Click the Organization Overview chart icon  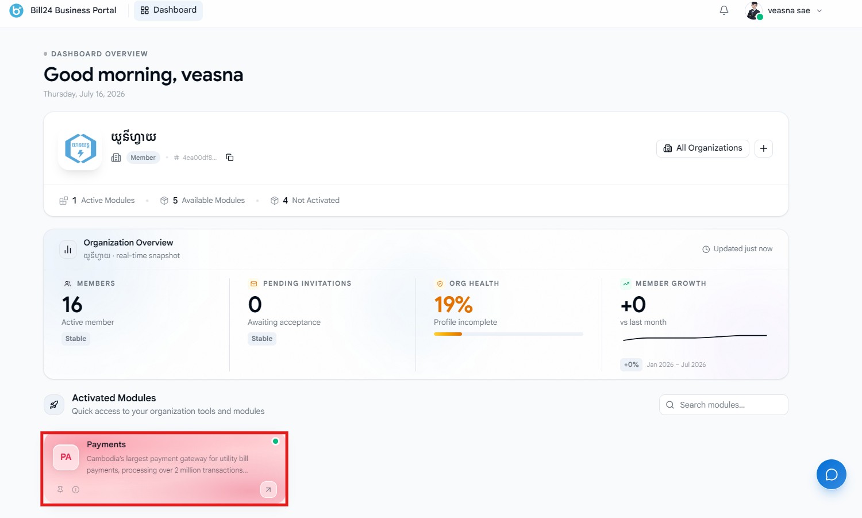coord(68,250)
